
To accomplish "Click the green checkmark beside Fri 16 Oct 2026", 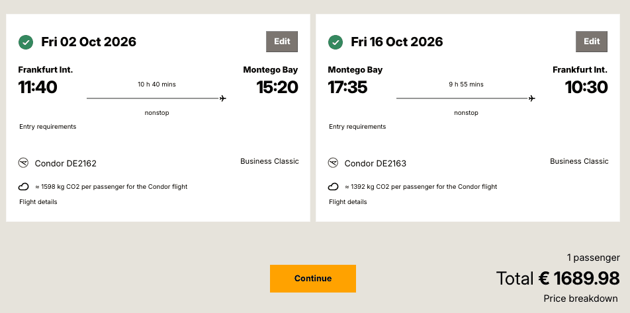I will (x=336, y=42).
